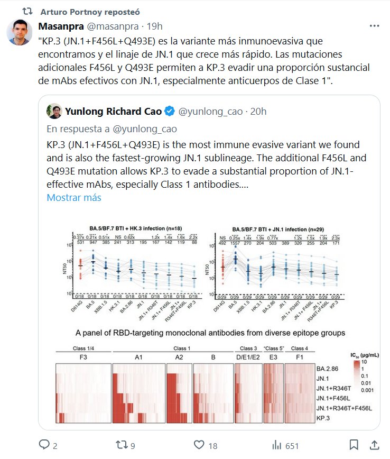Open the three-dot more options menu
390x459 pixels.
click(374, 26)
